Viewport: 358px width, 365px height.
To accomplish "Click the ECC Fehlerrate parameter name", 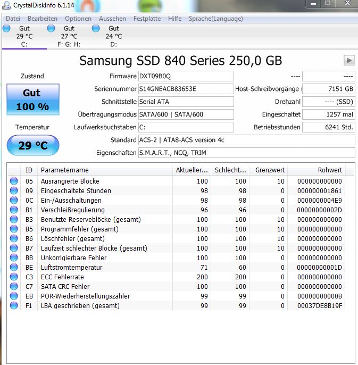I will coord(62,277).
